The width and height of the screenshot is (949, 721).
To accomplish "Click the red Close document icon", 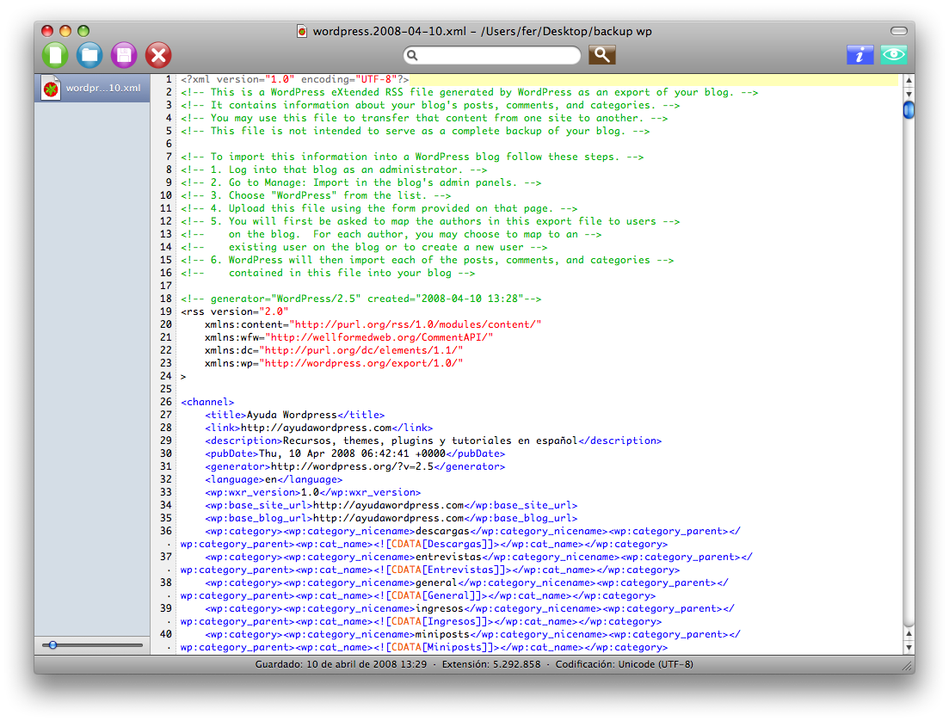I will (158, 56).
